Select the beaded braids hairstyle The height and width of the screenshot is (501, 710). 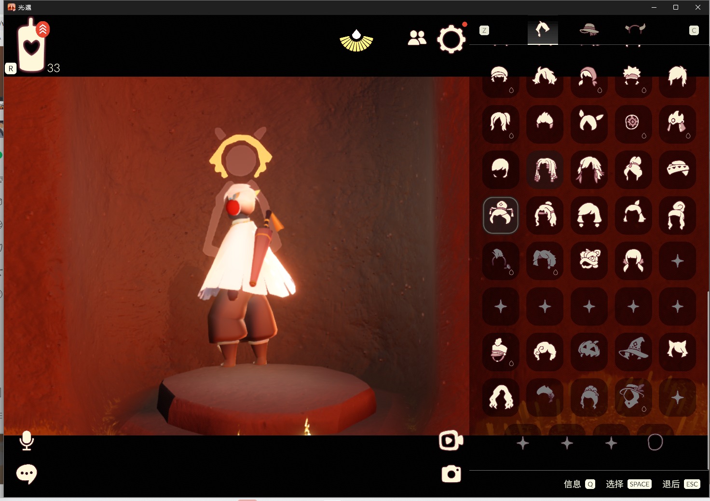[x=545, y=170]
